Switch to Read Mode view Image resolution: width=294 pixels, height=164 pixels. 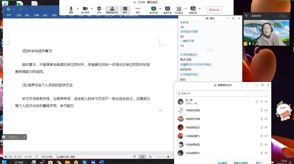134,157
